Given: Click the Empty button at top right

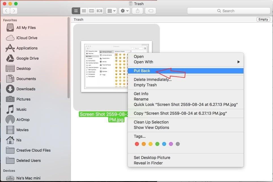Looking at the screenshot, I should click(x=263, y=19).
